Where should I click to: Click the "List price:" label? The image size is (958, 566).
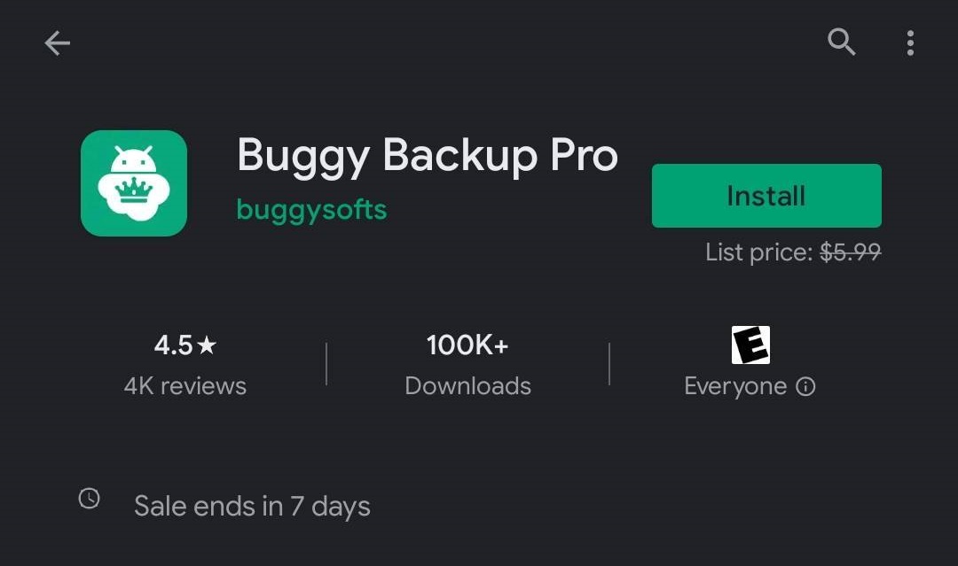click(x=759, y=252)
